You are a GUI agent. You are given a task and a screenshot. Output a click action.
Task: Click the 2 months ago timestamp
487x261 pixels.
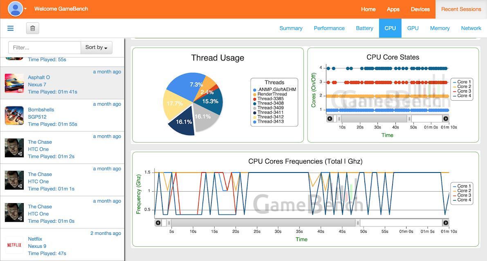(105, 233)
